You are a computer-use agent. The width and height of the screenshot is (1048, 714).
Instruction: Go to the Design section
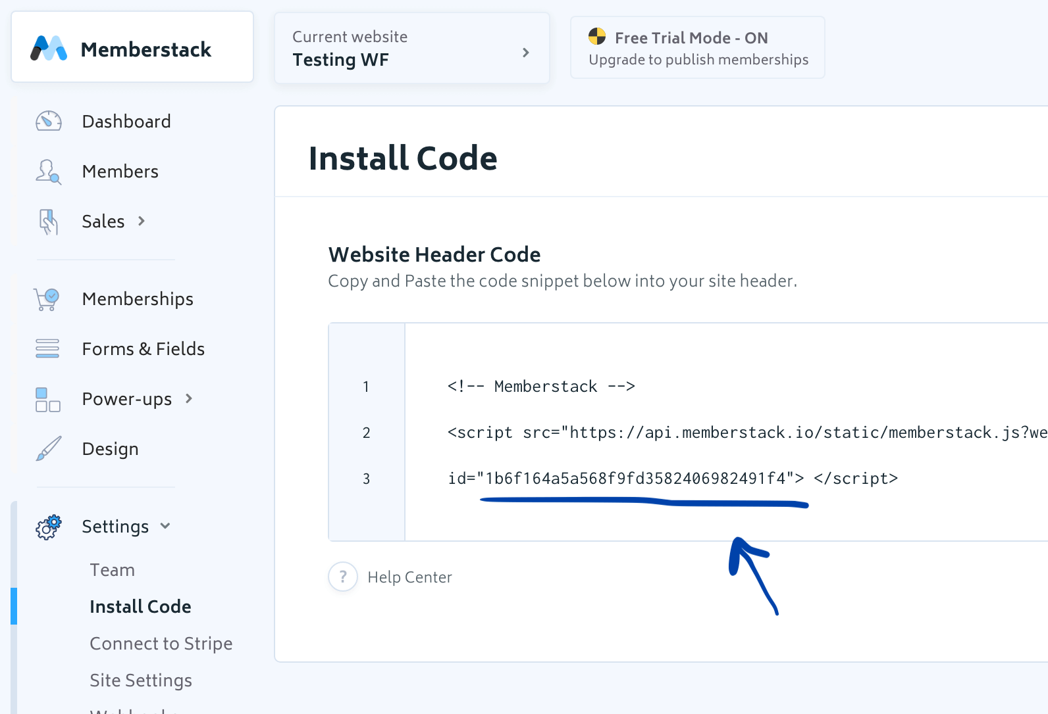pos(111,448)
